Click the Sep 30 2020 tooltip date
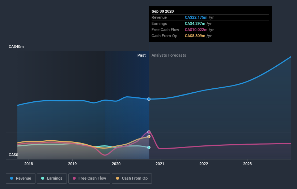Screen dimensions: 297x189 click(x=162, y=11)
